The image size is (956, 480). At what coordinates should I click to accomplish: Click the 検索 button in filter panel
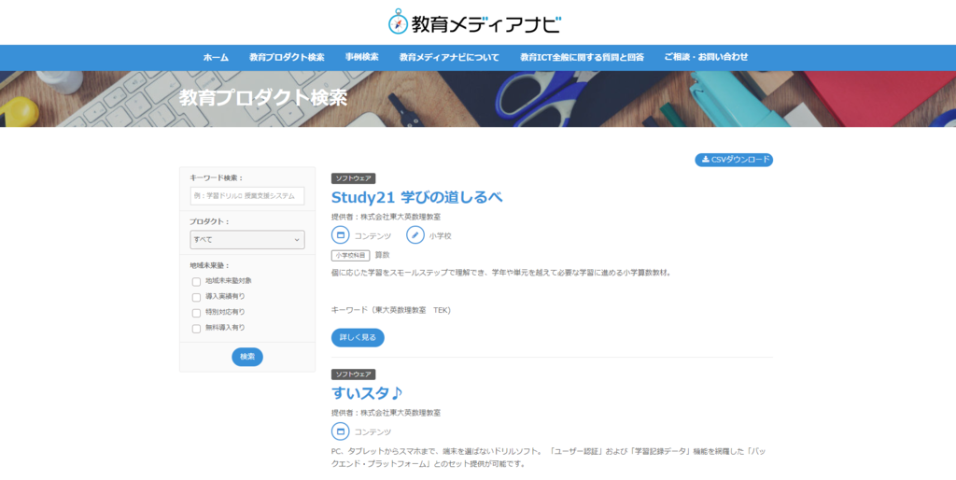point(246,357)
